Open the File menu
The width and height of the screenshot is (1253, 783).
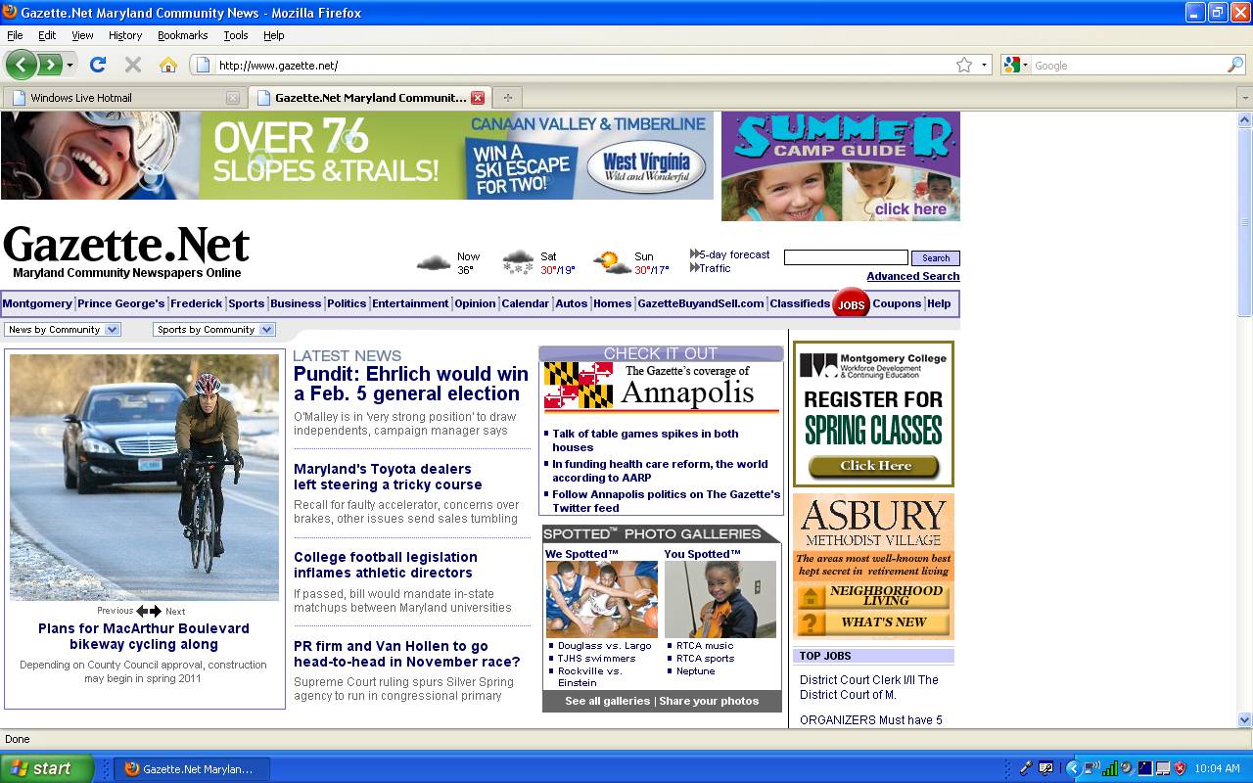(15, 35)
